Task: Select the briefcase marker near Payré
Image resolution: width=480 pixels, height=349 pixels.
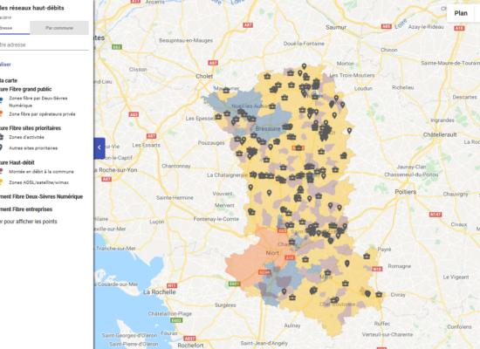Action: tap(367, 257)
